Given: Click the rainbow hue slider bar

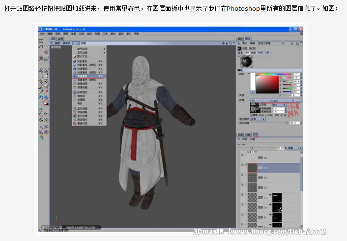Looking at the screenshot, I should pos(274,74).
